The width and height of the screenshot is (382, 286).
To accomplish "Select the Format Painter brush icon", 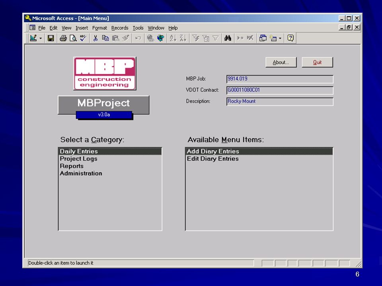I will [x=125, y=38].
